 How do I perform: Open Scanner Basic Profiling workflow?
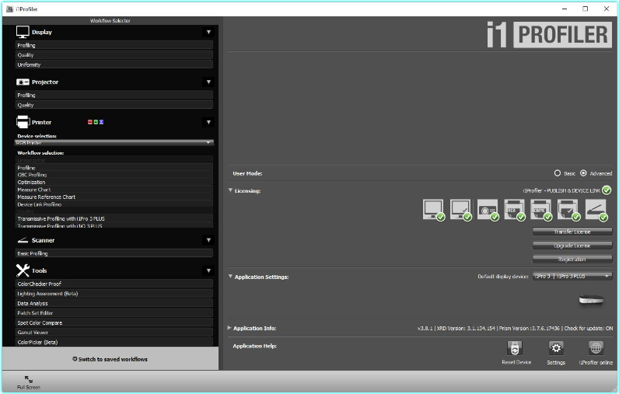114,253
